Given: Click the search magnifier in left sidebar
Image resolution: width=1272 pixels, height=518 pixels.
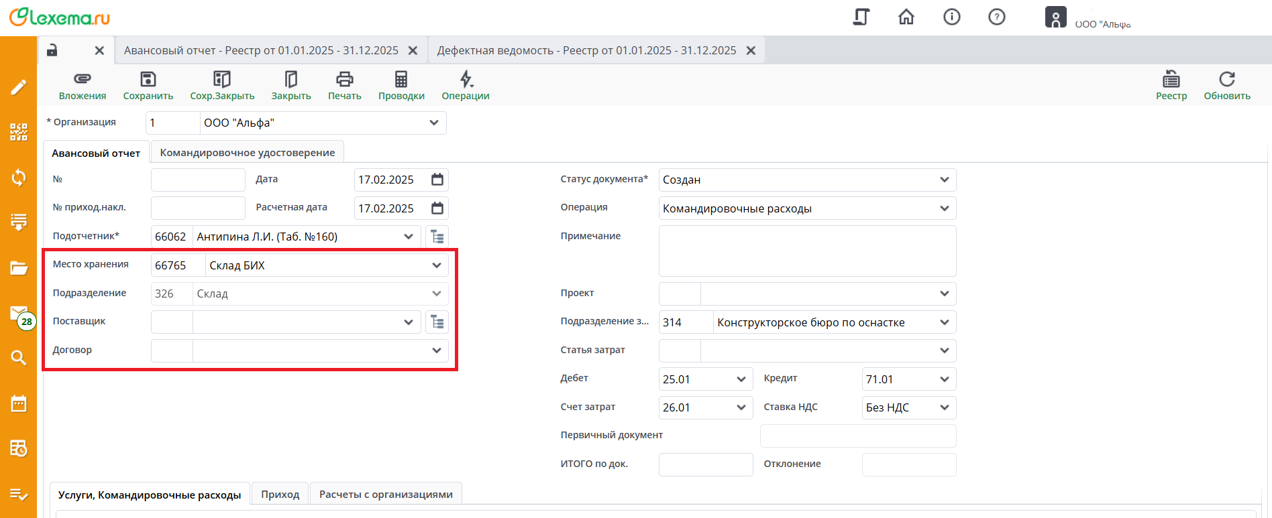Looking at the screenshot, I should point(19,358).
